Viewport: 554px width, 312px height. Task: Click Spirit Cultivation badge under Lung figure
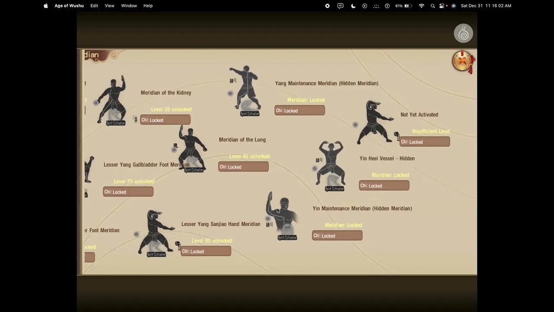coord(194,170)
